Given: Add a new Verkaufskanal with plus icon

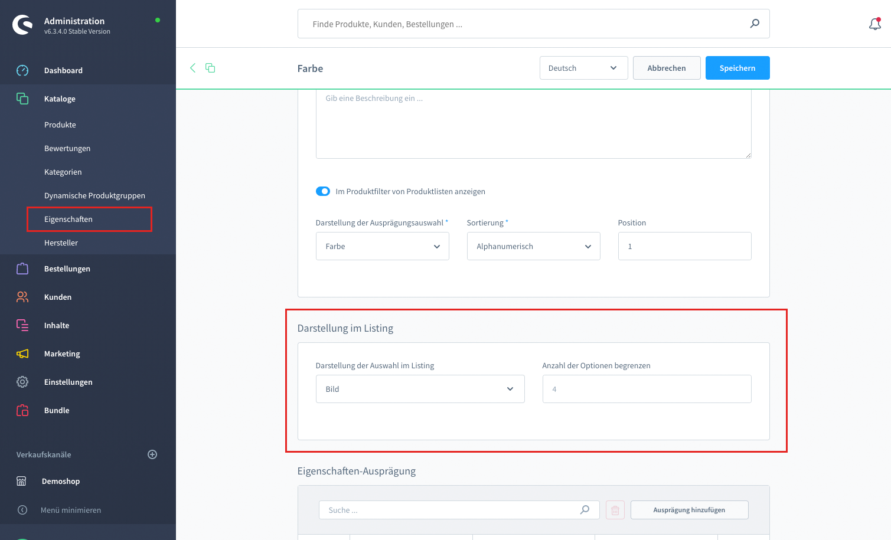Looking at the screenshot, I should coord(152,454).
